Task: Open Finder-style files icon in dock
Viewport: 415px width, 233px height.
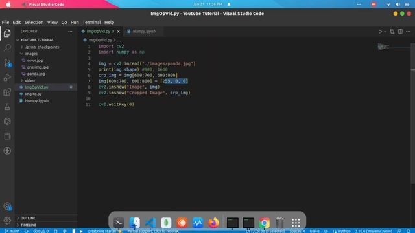Action: (134, 223)
